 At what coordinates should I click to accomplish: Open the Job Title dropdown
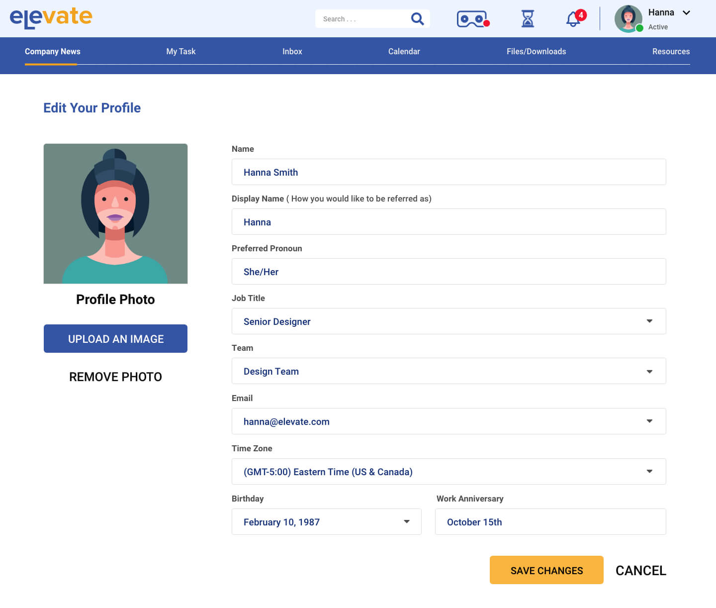pos(448,321)
